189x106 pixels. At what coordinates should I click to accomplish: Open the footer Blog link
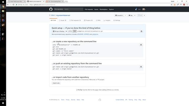[x=140, y=100]
